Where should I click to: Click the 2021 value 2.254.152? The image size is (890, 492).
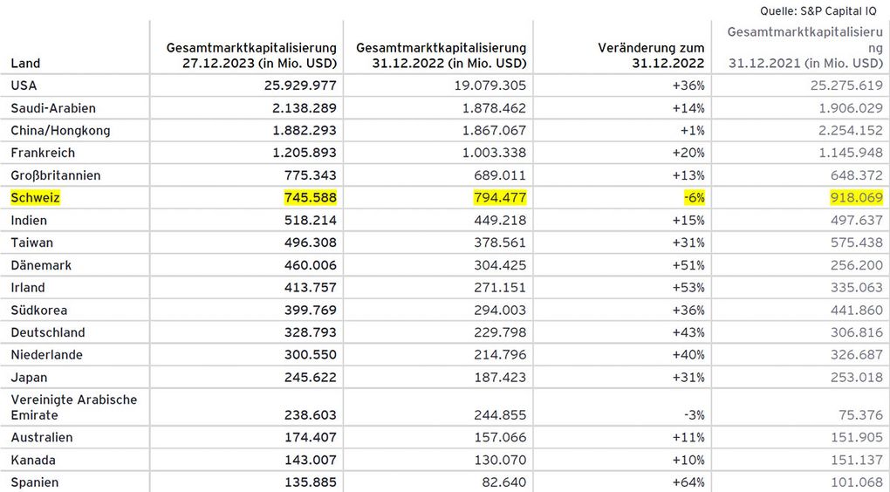pyautogui.click(x=851, y=131)
